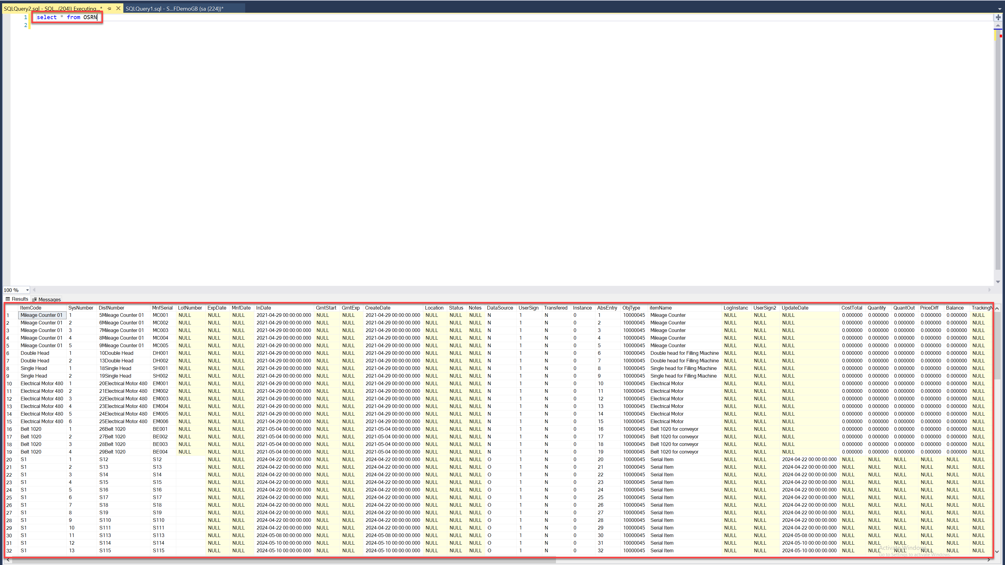Open the active files dropdown arrow in tab strip
This screenshot has width=1005, height=565.
pyautogui.click(x=1000, y=9)
